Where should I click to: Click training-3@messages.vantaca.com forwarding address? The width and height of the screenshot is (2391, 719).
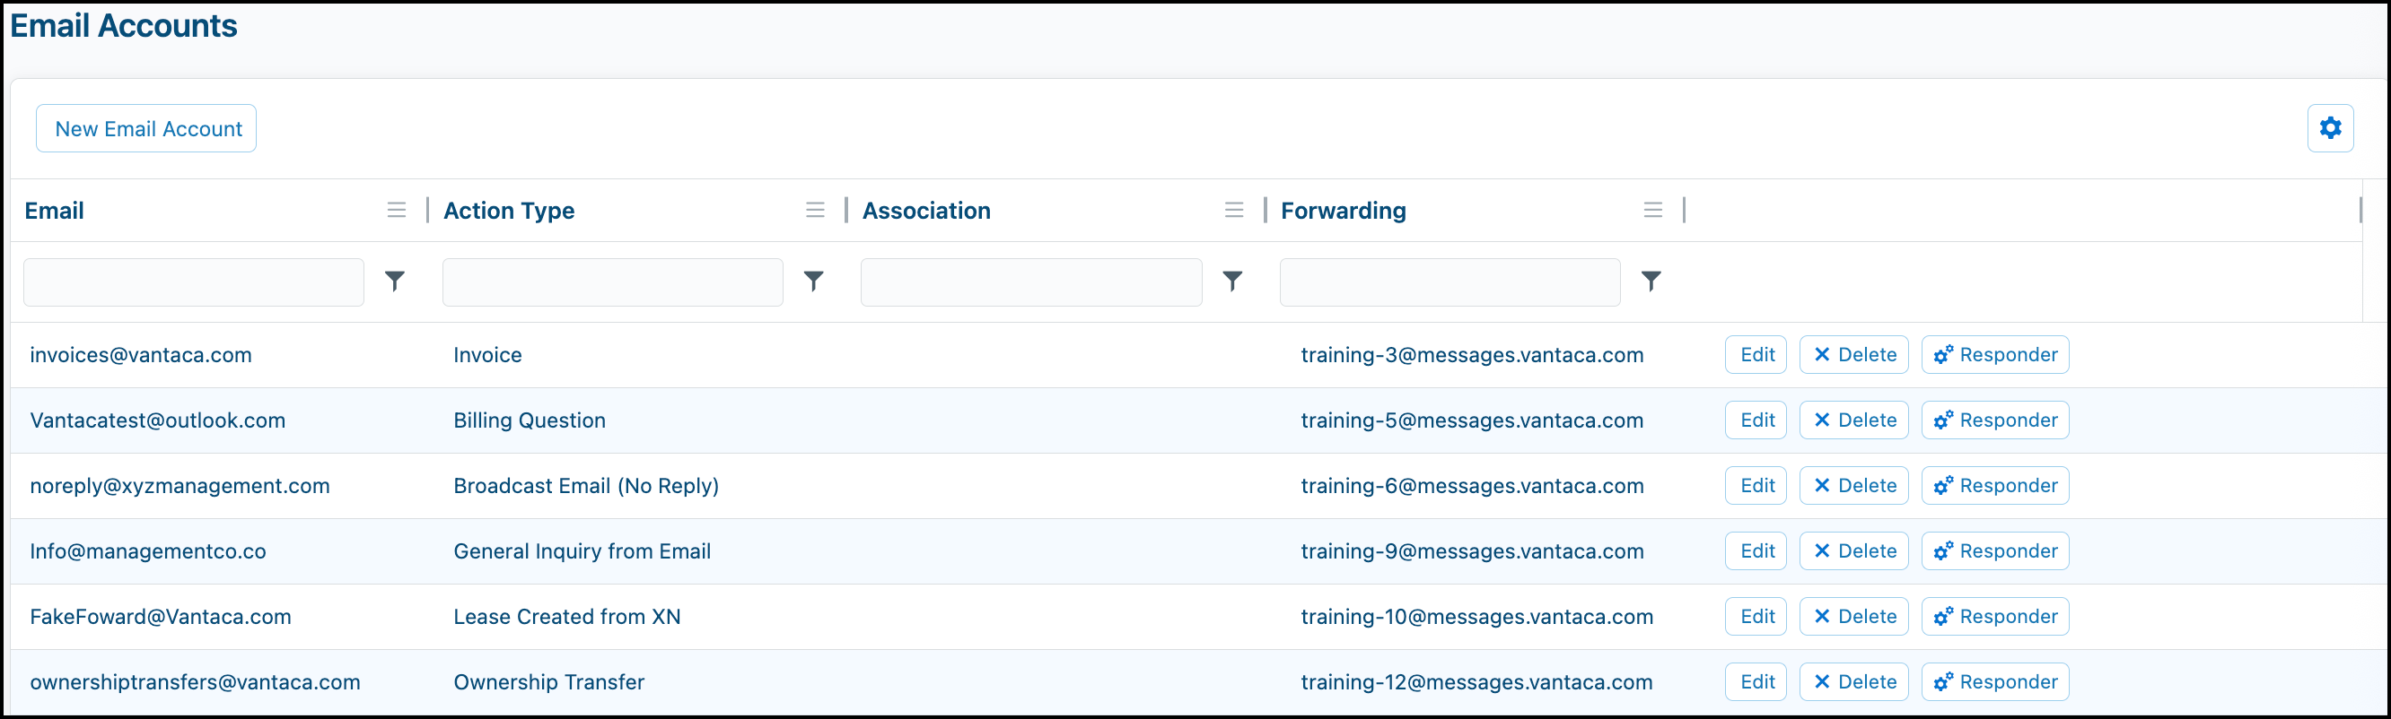(1472, 355)
